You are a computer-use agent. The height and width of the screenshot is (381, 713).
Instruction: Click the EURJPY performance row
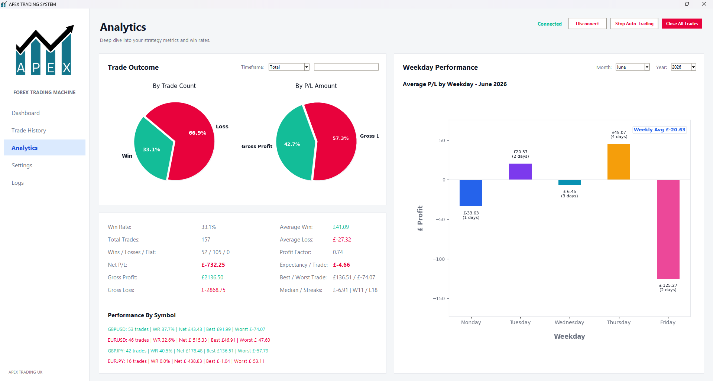pyautogui.click(x=186, y=361)
